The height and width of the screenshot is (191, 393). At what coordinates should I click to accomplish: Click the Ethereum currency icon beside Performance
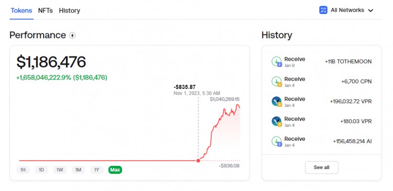pos(72,36)
